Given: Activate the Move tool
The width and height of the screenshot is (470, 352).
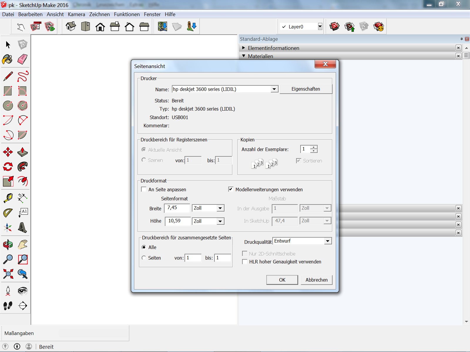Looking at the screenshot, I should coord(8,152).
